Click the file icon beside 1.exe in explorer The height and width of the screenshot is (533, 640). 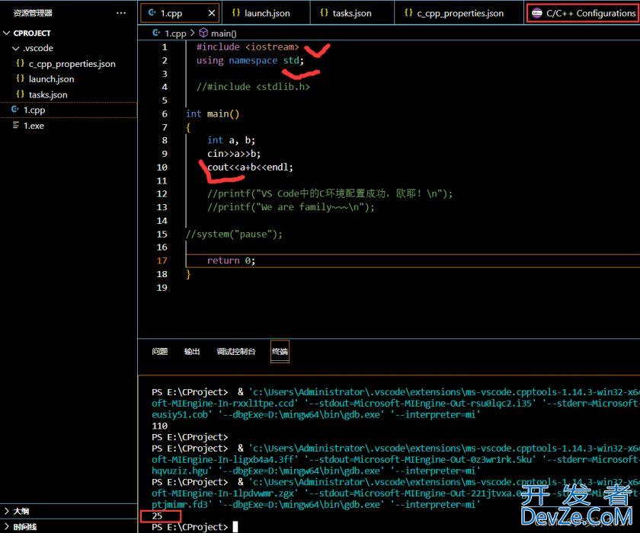pos(16,125)
